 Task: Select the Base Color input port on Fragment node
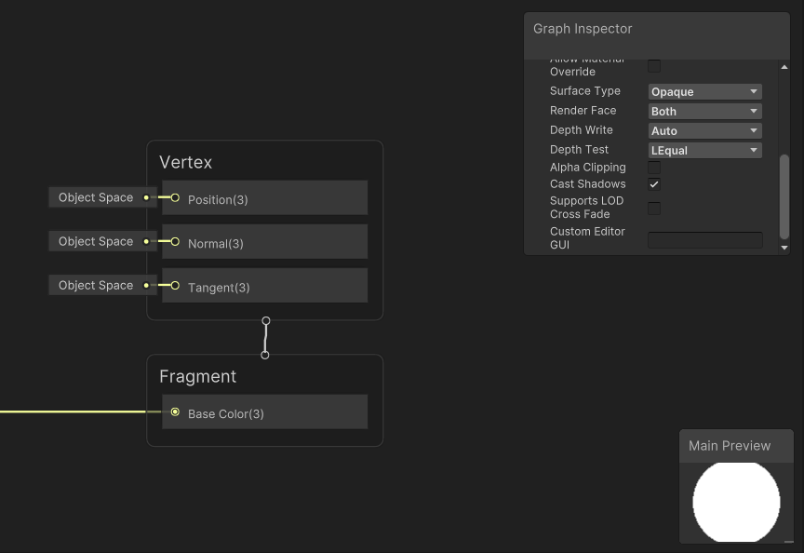coord(175,411)
